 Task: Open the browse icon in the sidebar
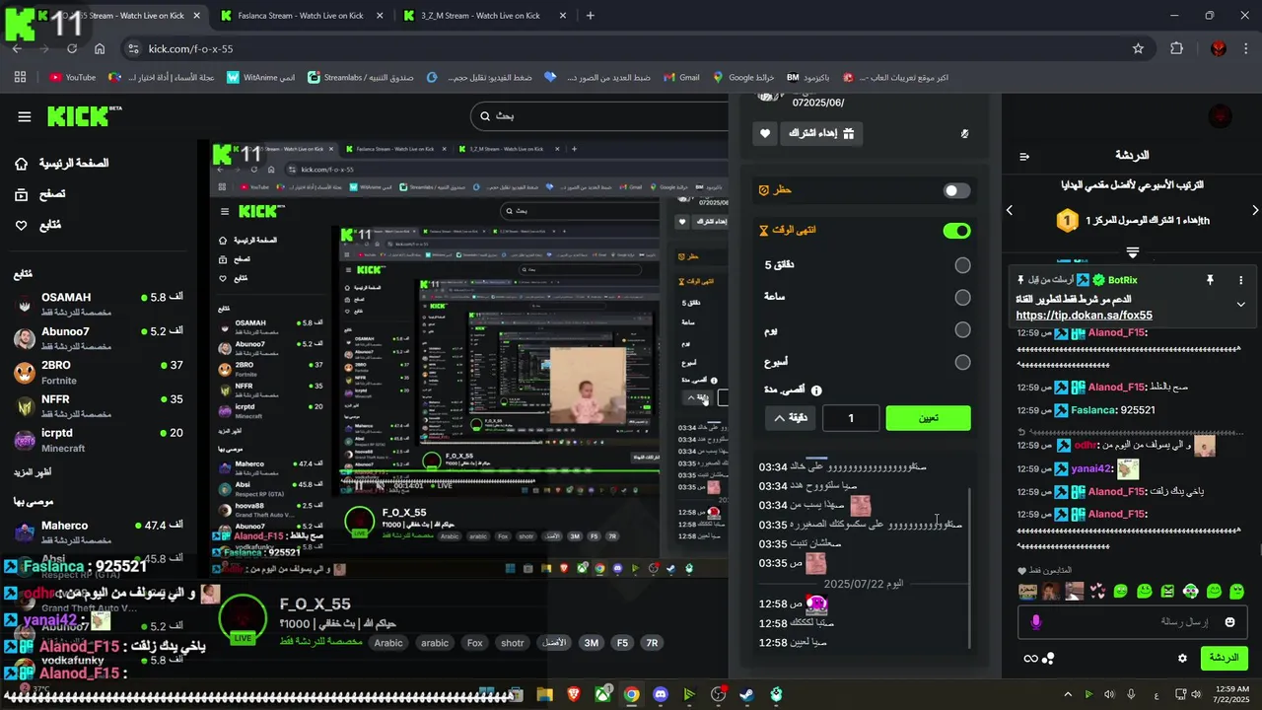click(22, 194)
